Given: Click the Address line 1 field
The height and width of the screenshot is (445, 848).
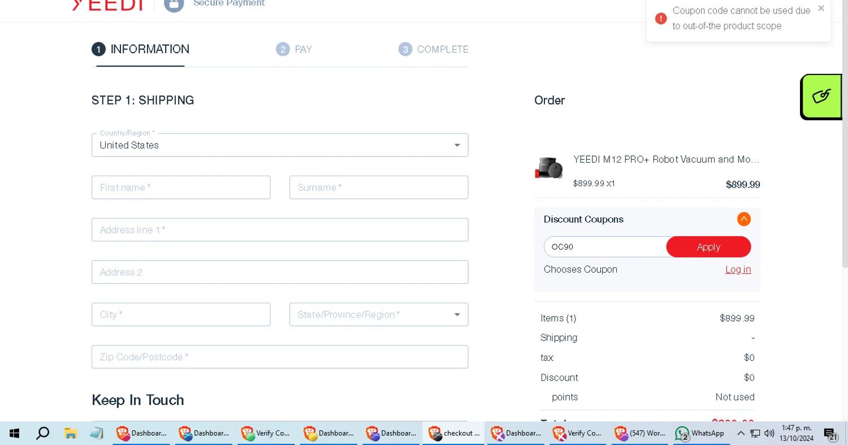Looking at the screenshot, I should pyautogui.click(x=280, y=230).
